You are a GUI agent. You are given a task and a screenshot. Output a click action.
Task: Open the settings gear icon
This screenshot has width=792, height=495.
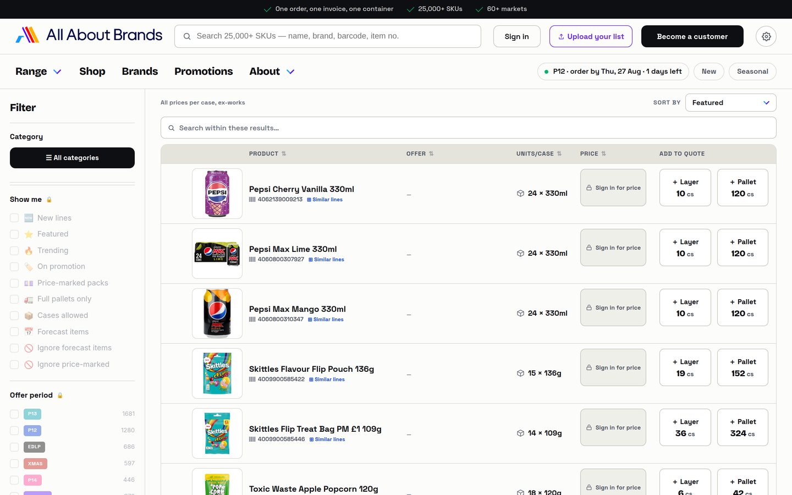click(x=766, y=36)
